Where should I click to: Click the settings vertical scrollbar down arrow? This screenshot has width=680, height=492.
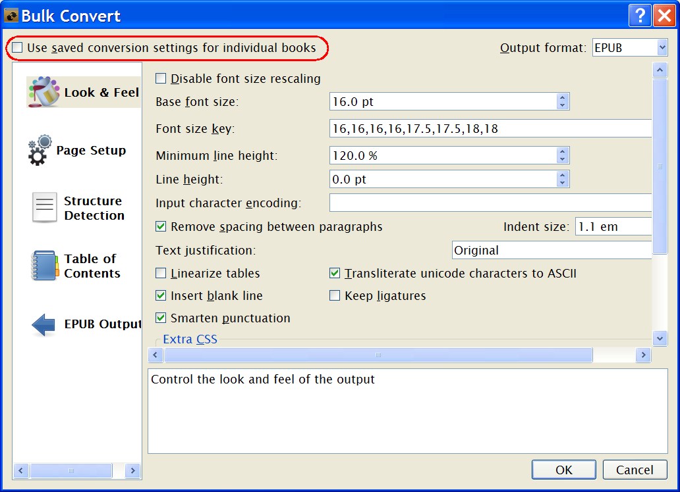(x=660, y=338)
